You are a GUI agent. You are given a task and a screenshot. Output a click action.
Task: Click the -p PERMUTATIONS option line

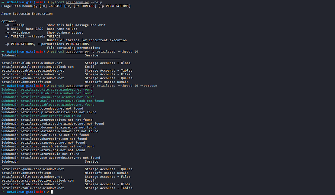tap(47, 44)
